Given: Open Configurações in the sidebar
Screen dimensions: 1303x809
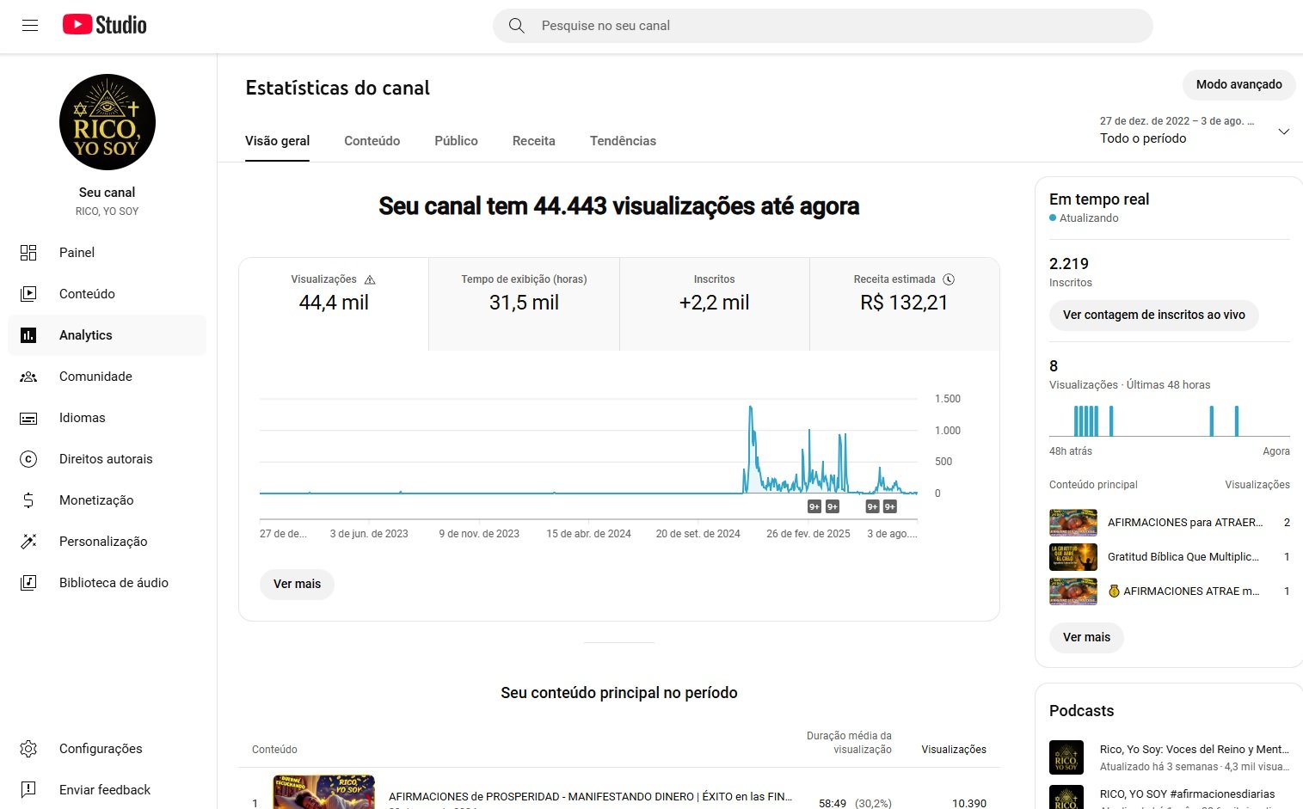Looking at the screenshot, I should [108, 749].
